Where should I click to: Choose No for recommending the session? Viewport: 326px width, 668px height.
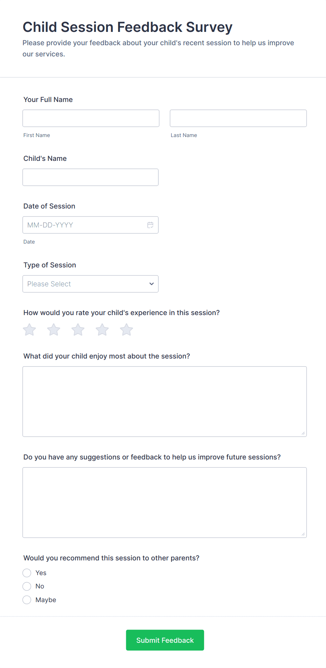27,586
